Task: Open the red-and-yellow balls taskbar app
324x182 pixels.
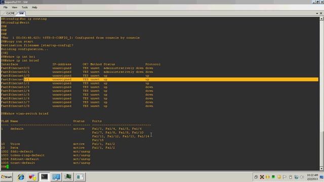Action: pyautogui.click(x=32, y=177)
